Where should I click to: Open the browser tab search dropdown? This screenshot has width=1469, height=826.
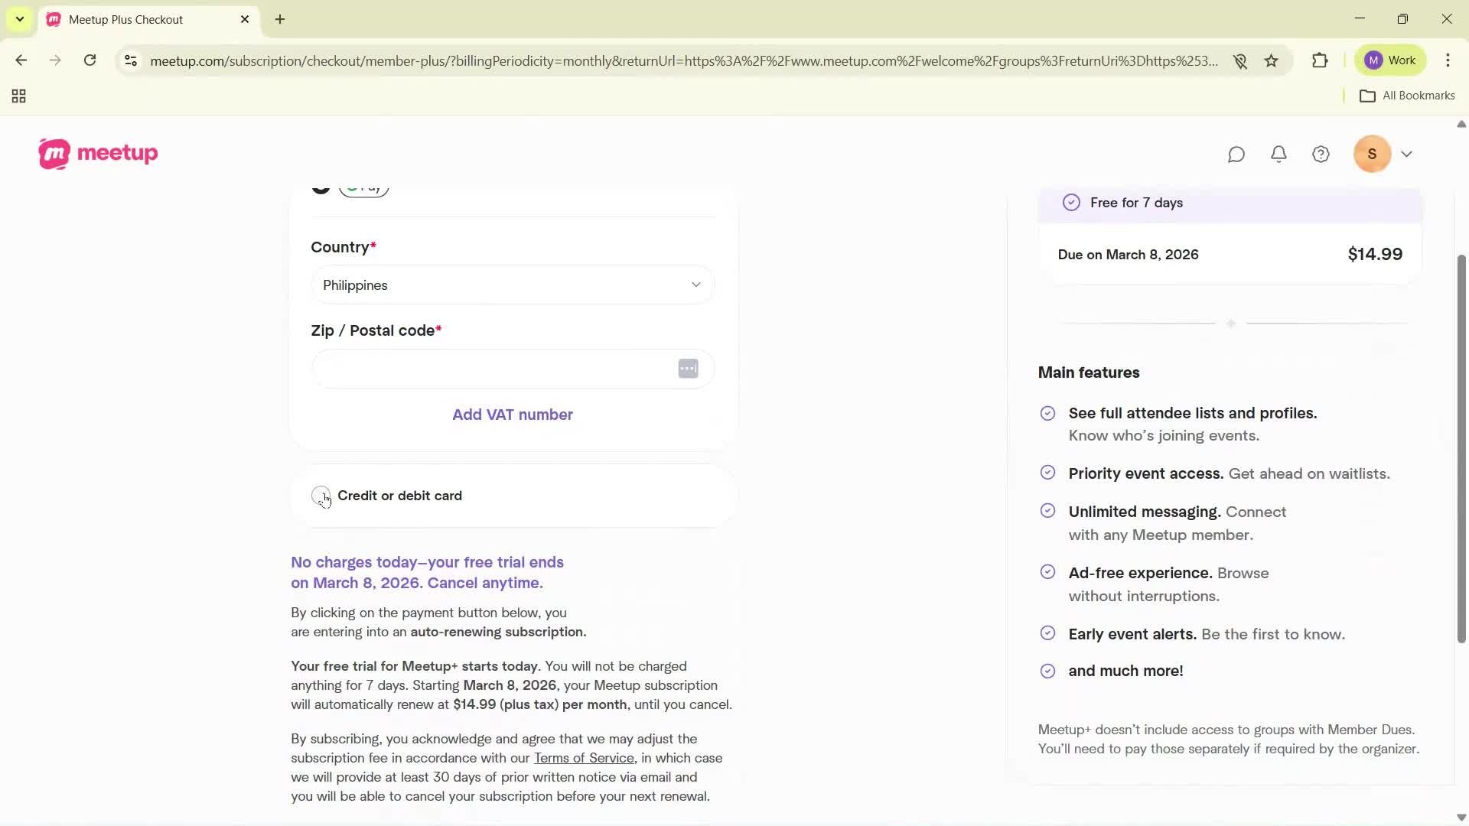tap(19, 19)
